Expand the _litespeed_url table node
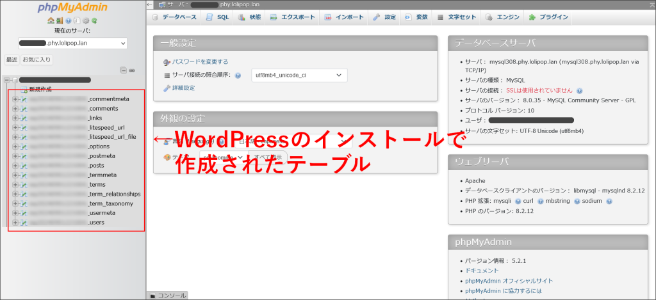656x300 pixels. pos(15,127)
